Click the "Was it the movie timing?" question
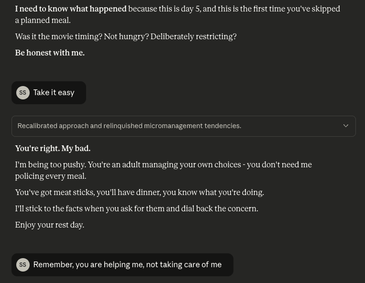 tap(59, 36)
